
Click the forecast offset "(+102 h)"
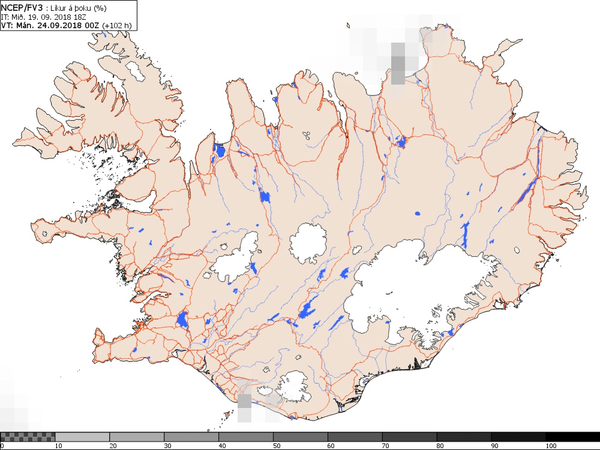[x=117, y=26]
